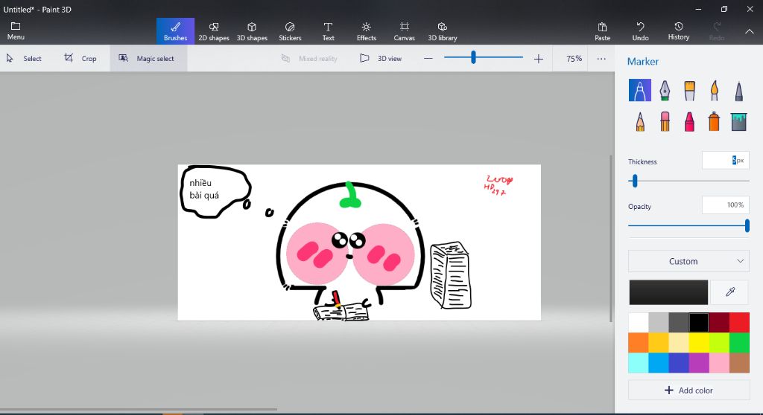Click the Add color button
This screenshot has height=415, width=763.
[x=688, y=390]
